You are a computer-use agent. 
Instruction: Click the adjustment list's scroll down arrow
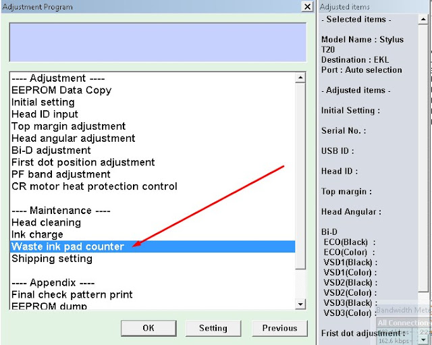[300, 304]
